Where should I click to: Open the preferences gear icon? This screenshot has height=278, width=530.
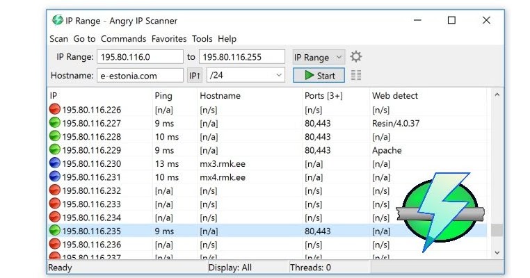click(356, 57)
